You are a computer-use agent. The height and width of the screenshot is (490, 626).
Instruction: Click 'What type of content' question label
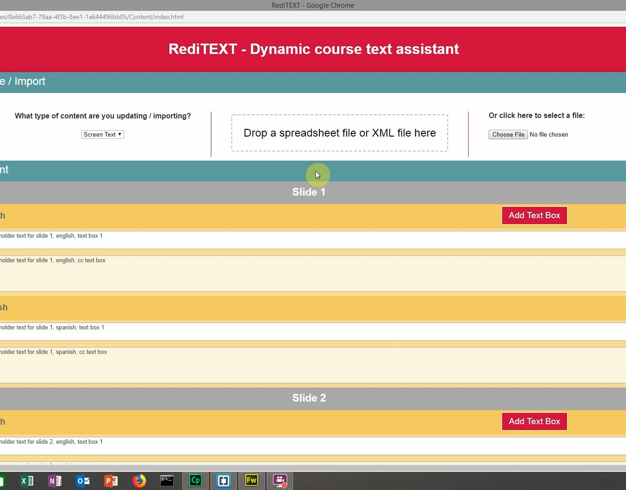pos(103,116)
